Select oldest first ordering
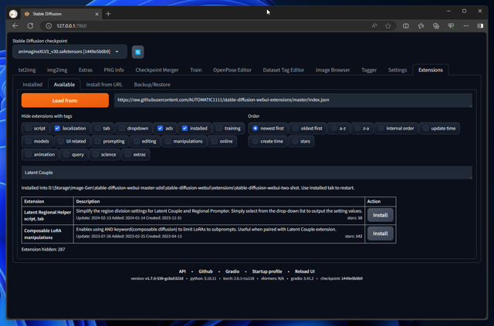This screenshot has width=494, height=326. (296, 129)
